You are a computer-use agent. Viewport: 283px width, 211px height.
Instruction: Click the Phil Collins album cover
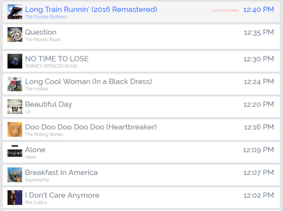coord(15,198)
